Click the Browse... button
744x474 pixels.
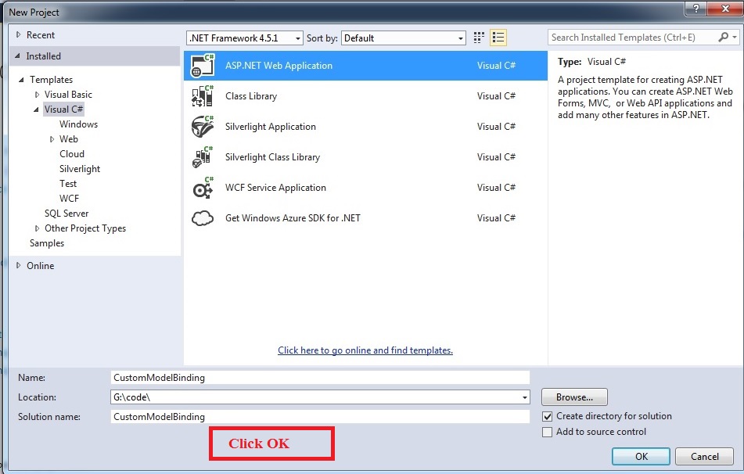pyautogui.click(x=574, y=397)
